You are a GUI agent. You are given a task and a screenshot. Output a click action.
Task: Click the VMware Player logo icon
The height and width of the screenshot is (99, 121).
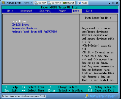87,96
